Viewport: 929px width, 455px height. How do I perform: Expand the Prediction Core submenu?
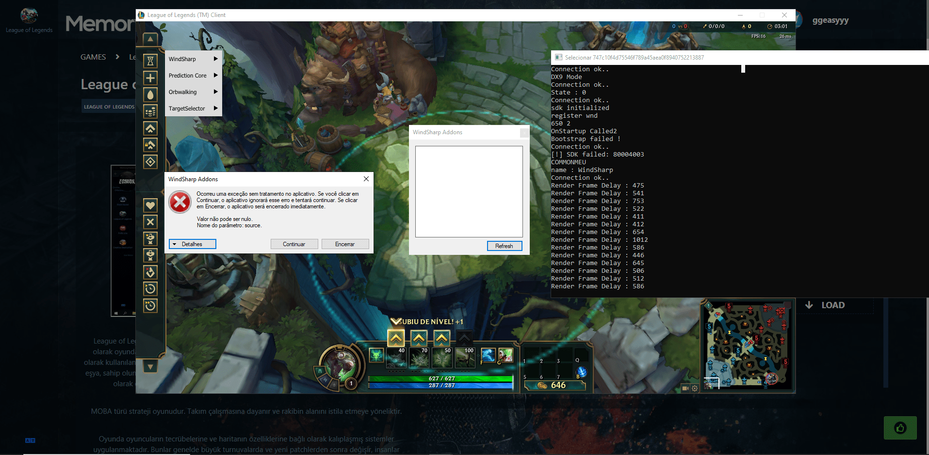point(194,76)
